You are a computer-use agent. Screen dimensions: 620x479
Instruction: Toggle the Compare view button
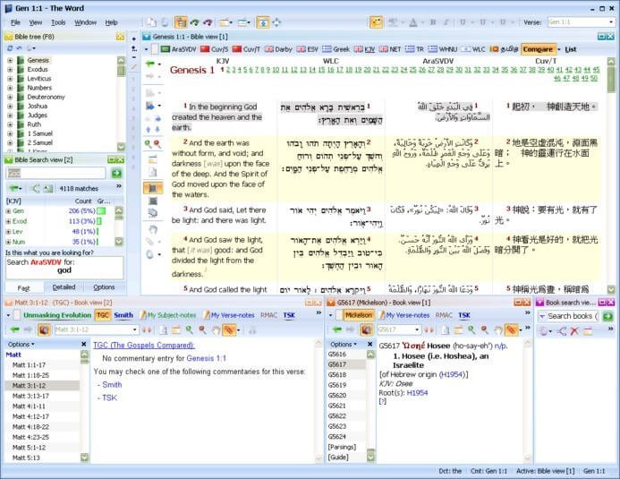[x=538, y=49]
